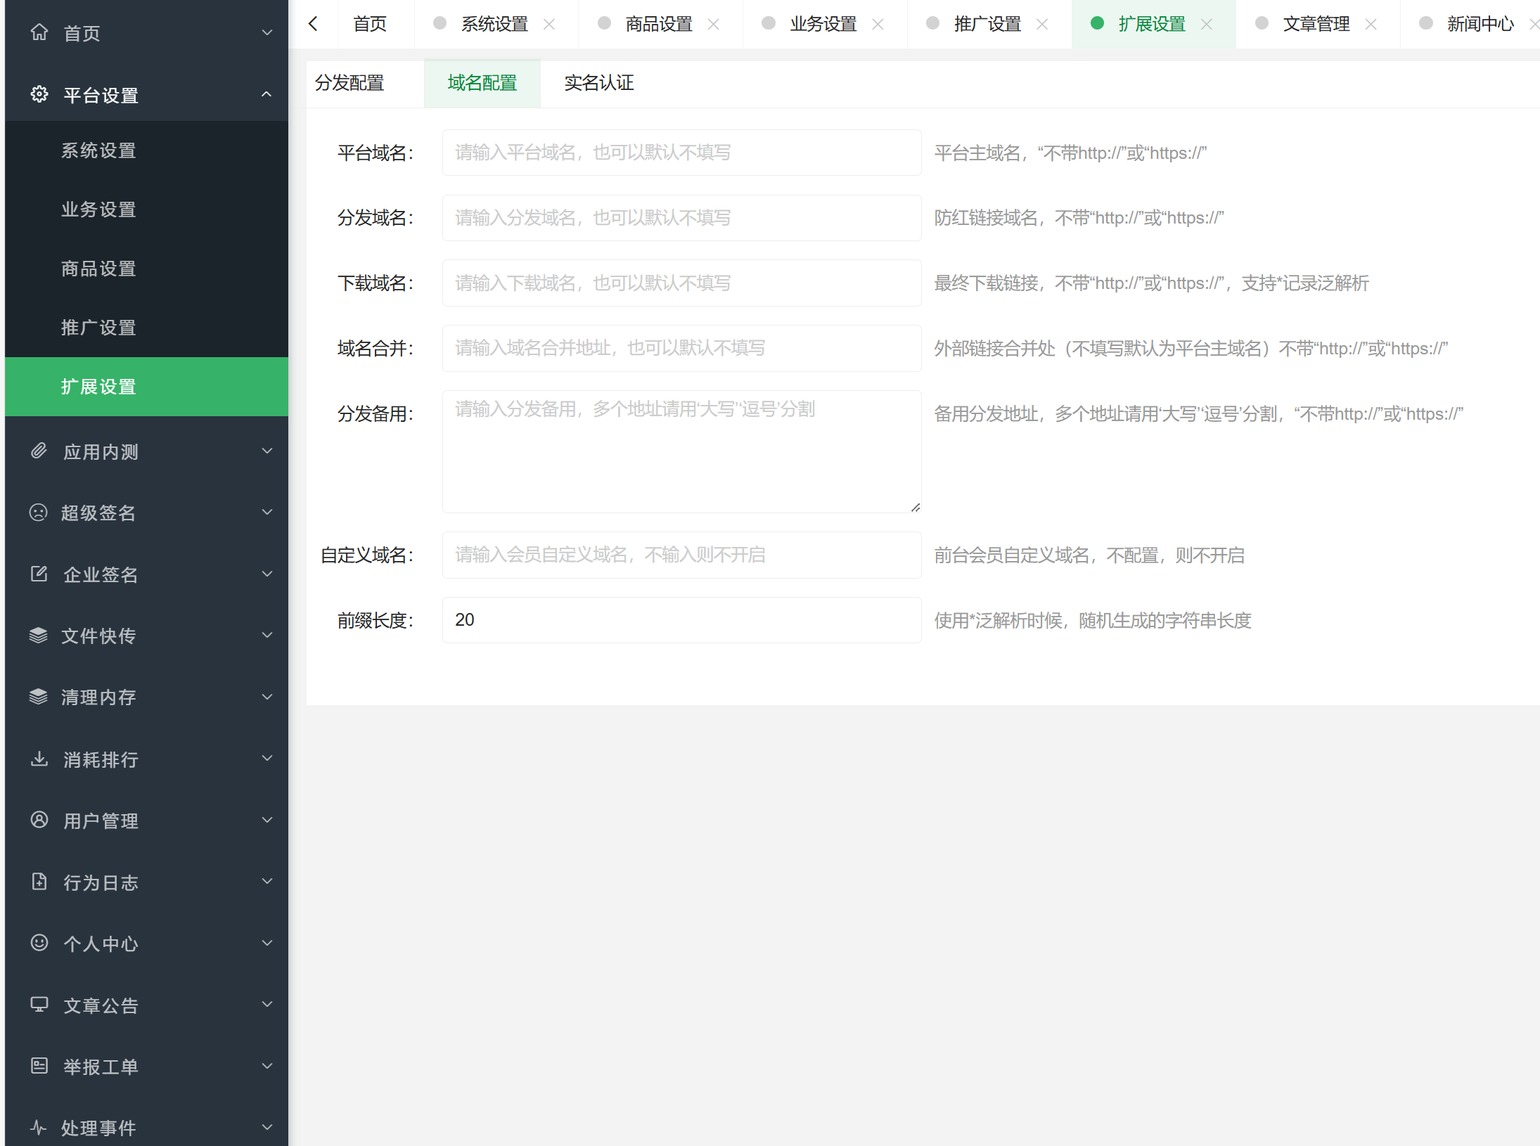Open 业务设置 in the sidebar submenu
Viewport: 1540px width, 1146px height.
[98, 210]
